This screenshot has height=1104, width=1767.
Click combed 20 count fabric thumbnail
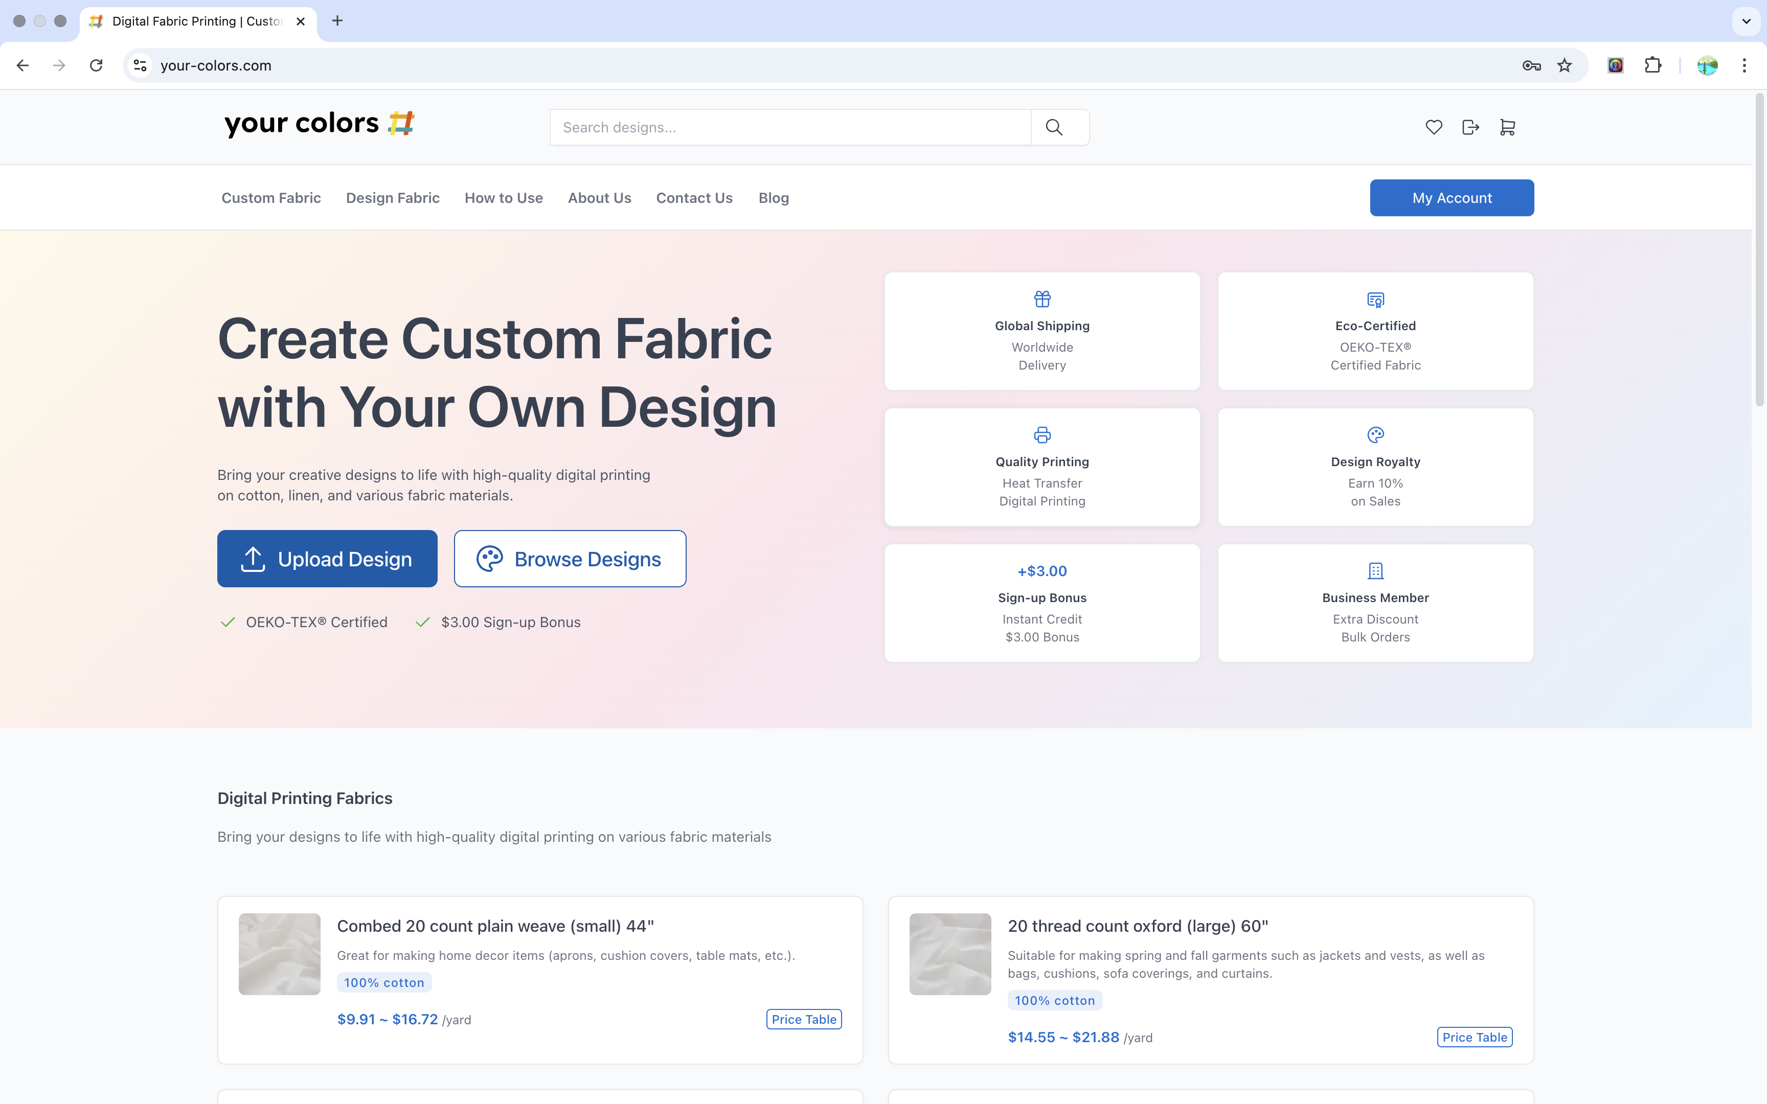point(280,954)
